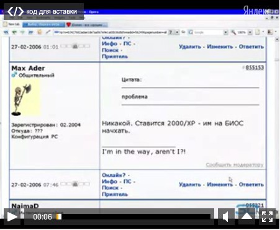Play the video

coord(12,216)
